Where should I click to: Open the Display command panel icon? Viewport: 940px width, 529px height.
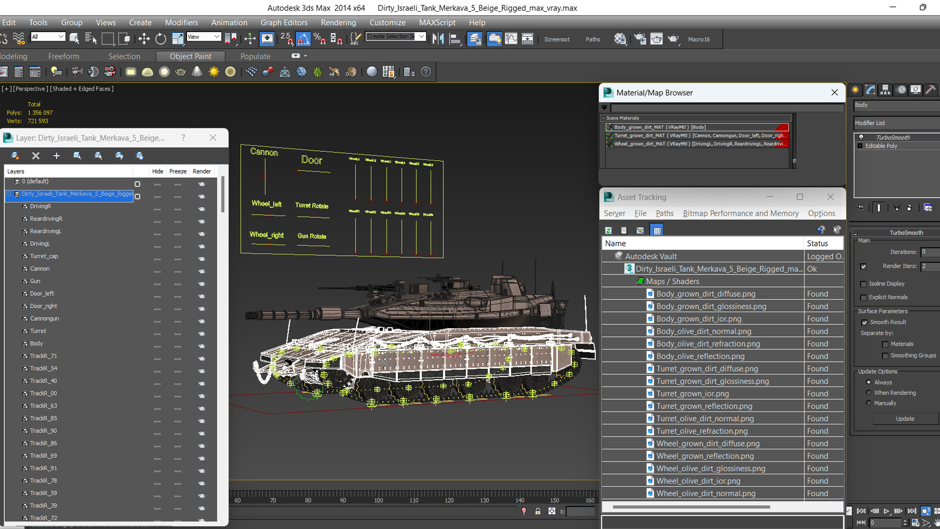click(916, 90)
